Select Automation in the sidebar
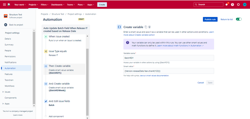The image size is (250, 119). 16,68
